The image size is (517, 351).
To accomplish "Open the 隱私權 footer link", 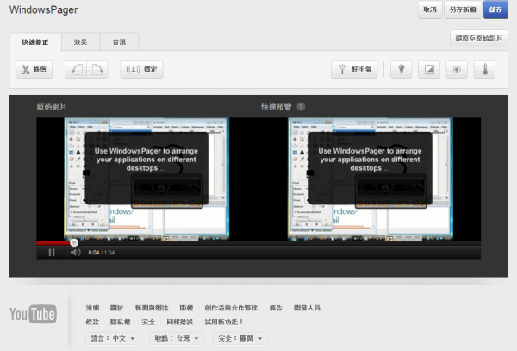I will coord(121,322).
